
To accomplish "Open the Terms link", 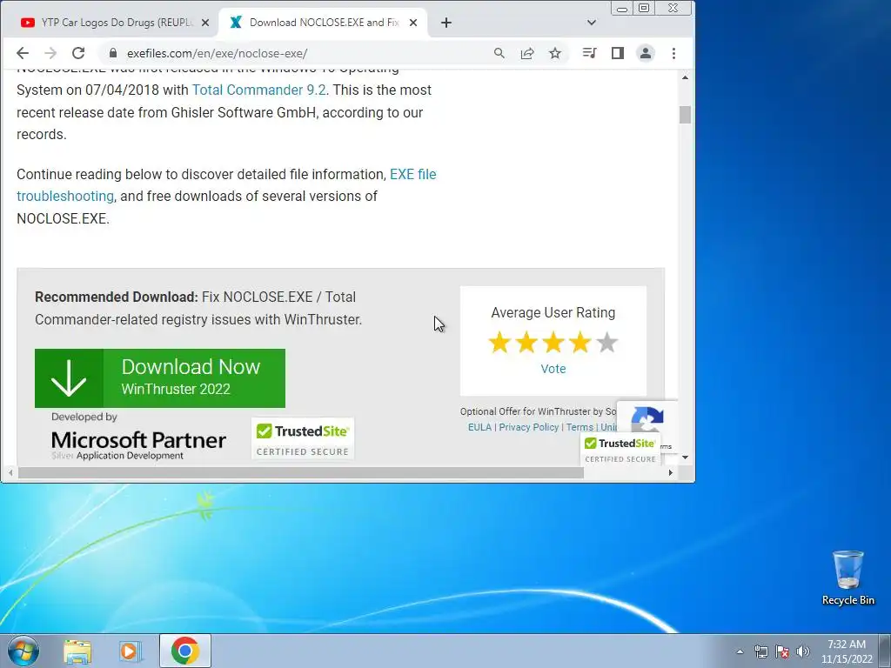I will coord(579,427).
